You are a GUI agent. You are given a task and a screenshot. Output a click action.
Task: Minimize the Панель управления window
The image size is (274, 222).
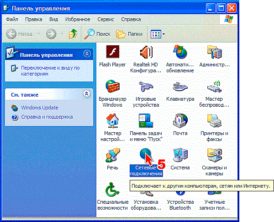(211, 8)
